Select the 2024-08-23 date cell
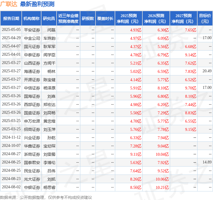This screenshot has width=213, height=200. point(11,179)
